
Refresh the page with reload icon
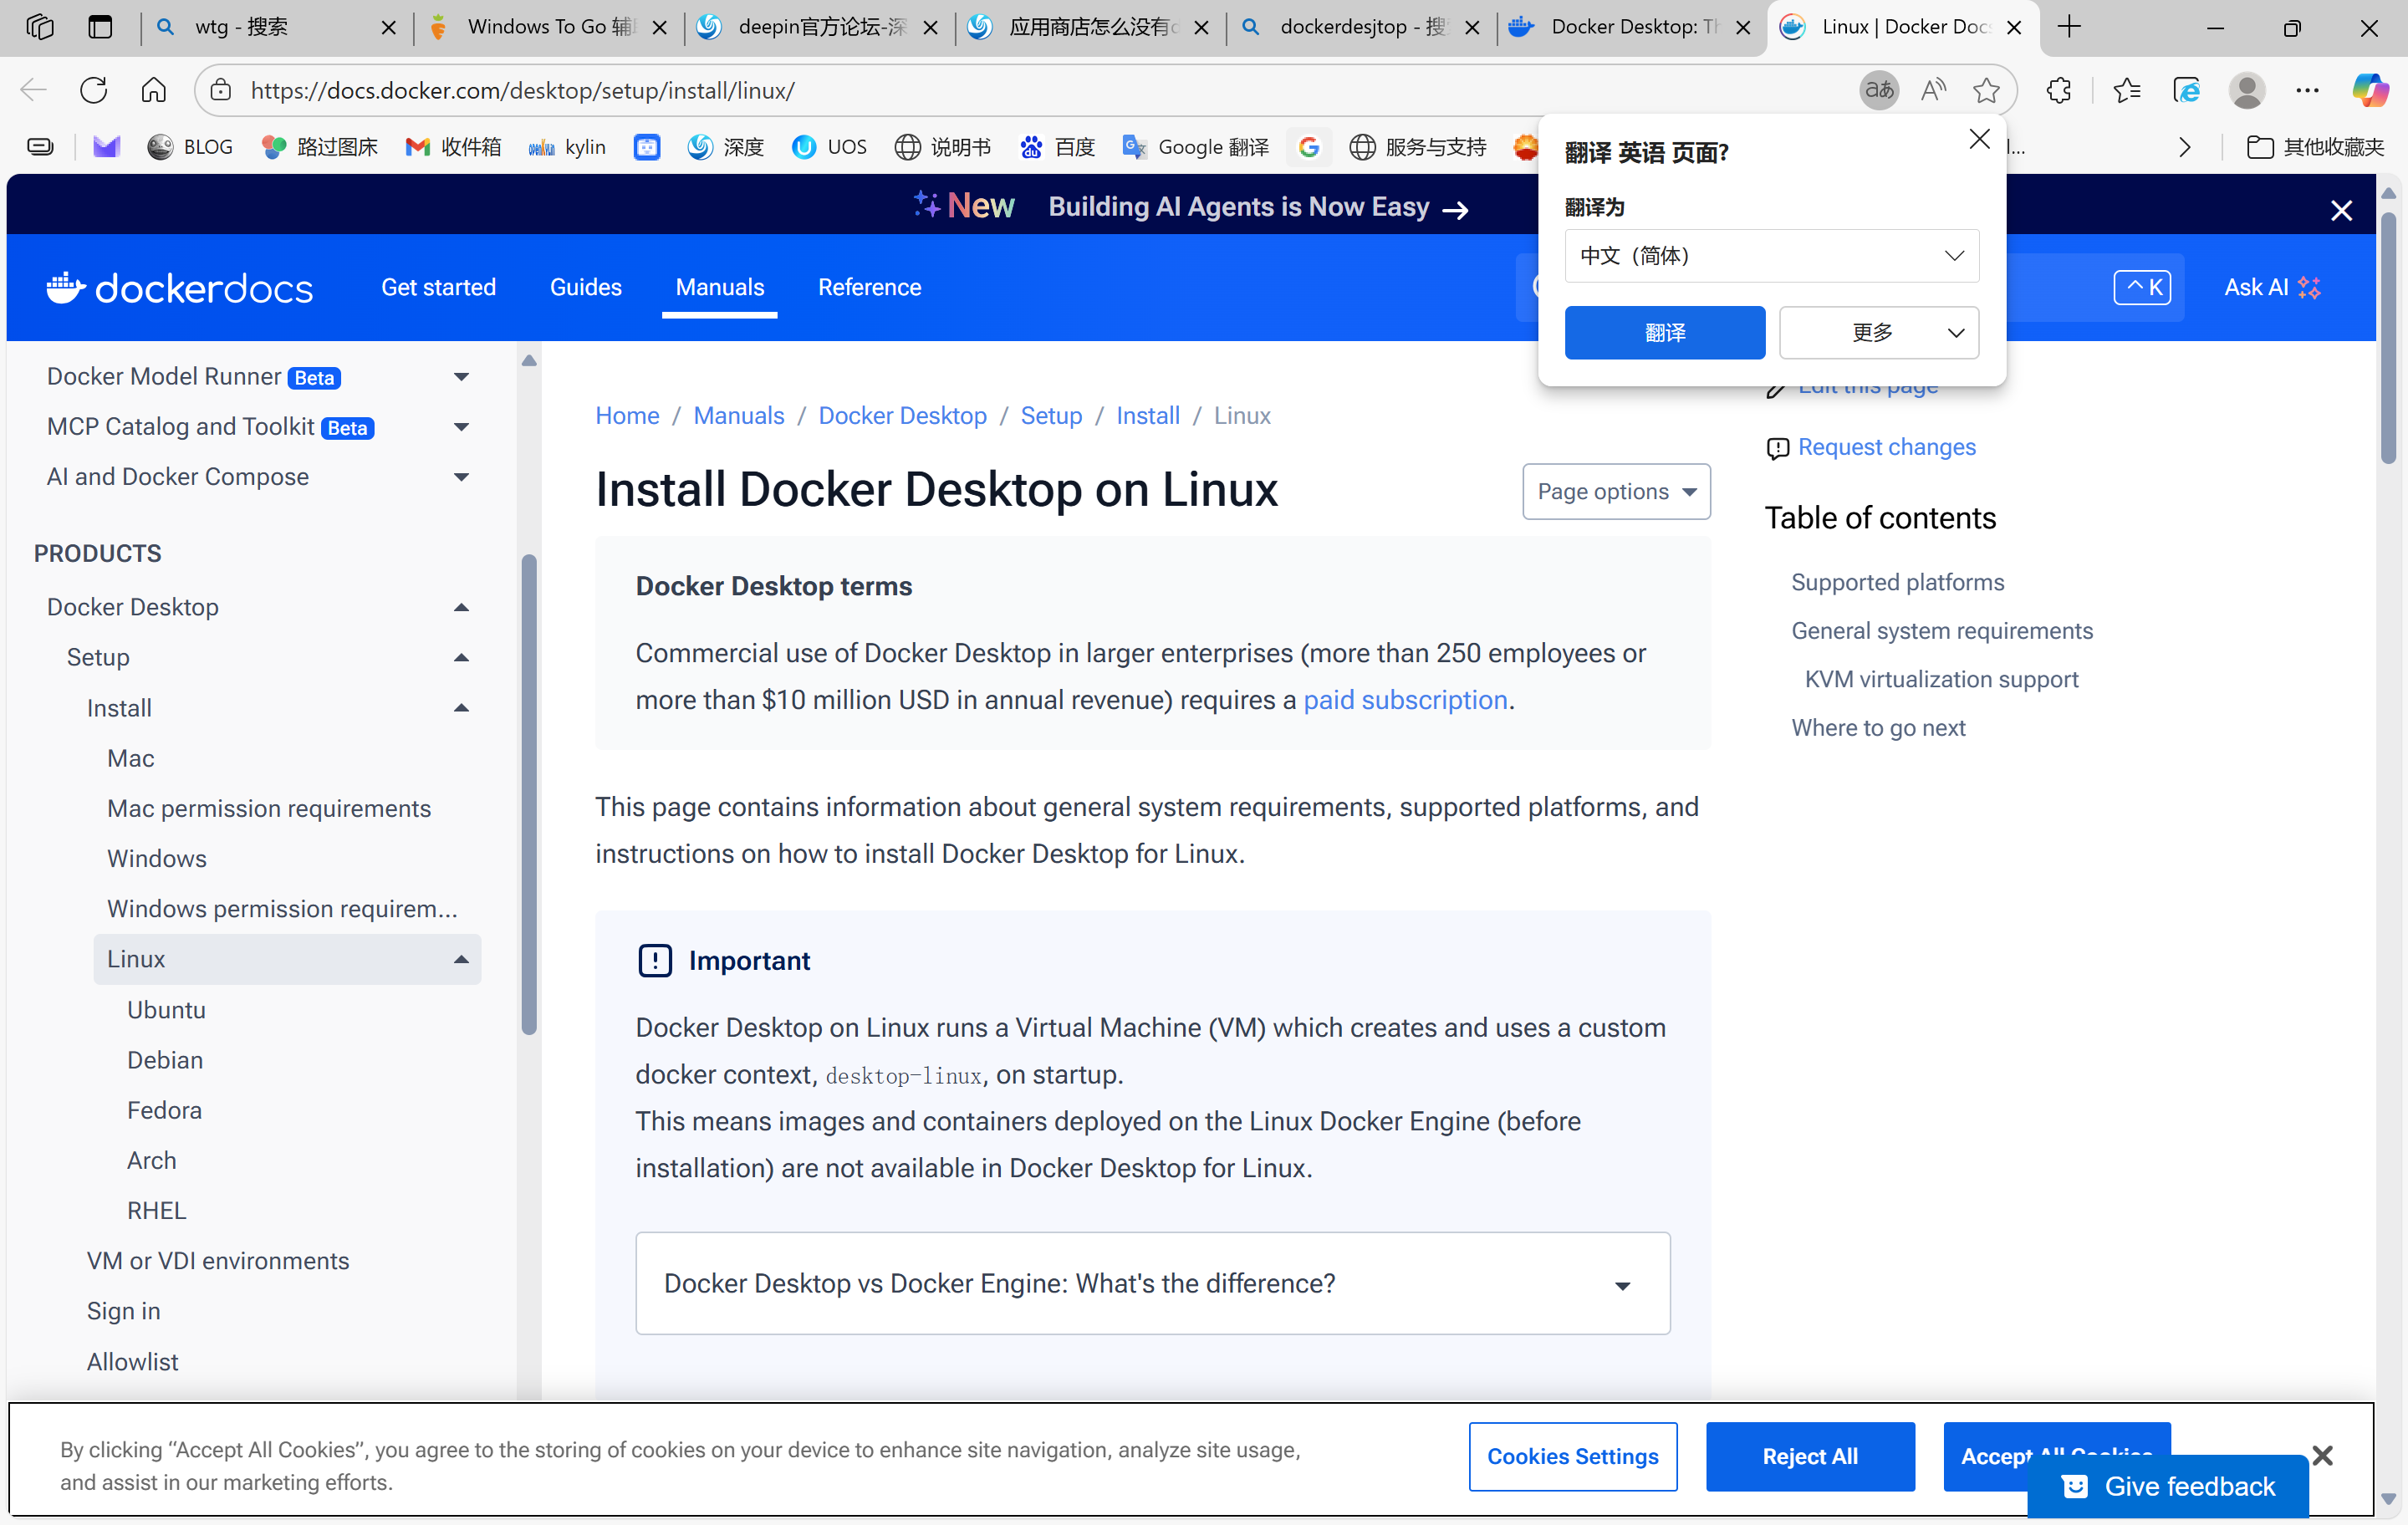(x=93, y=90)
